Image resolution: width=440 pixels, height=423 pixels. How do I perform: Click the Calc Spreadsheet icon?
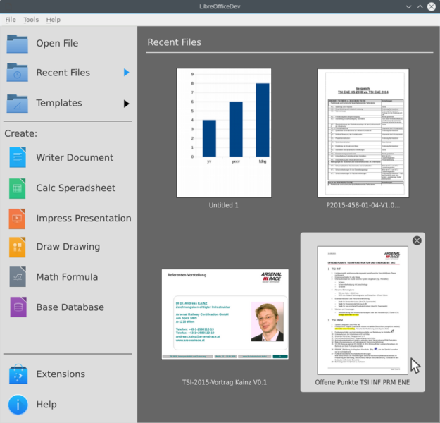pyautogui.click(x=18, y=188)
